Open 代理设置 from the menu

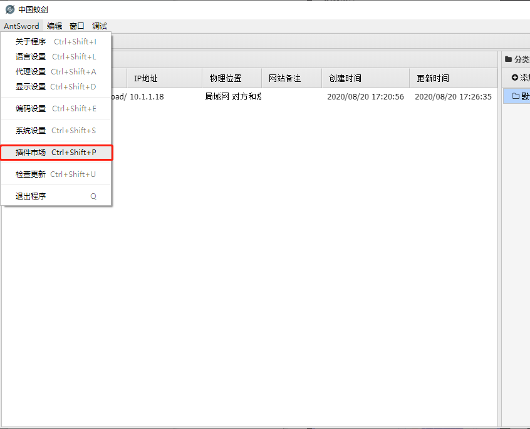click(56, 71)
